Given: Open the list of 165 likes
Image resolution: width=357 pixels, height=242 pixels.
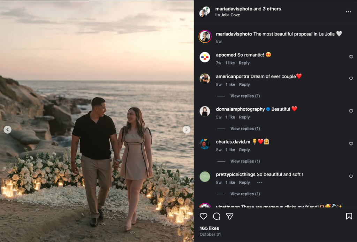Looking at the screenshot, I should point(210,228).
